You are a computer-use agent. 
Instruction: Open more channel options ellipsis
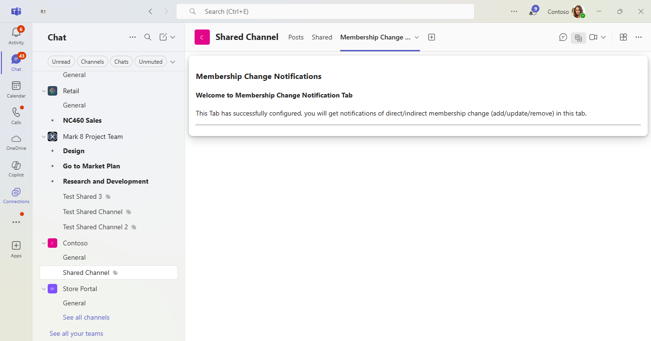(639, 37)
